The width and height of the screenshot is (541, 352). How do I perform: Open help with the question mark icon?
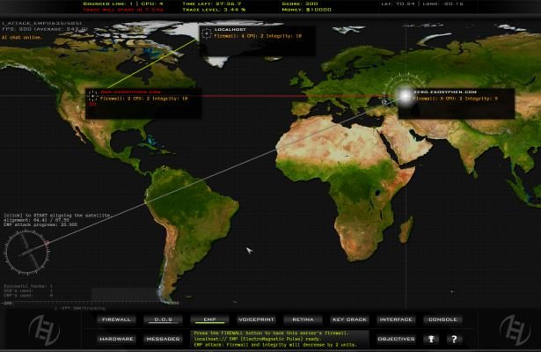(x=454, y=339)
